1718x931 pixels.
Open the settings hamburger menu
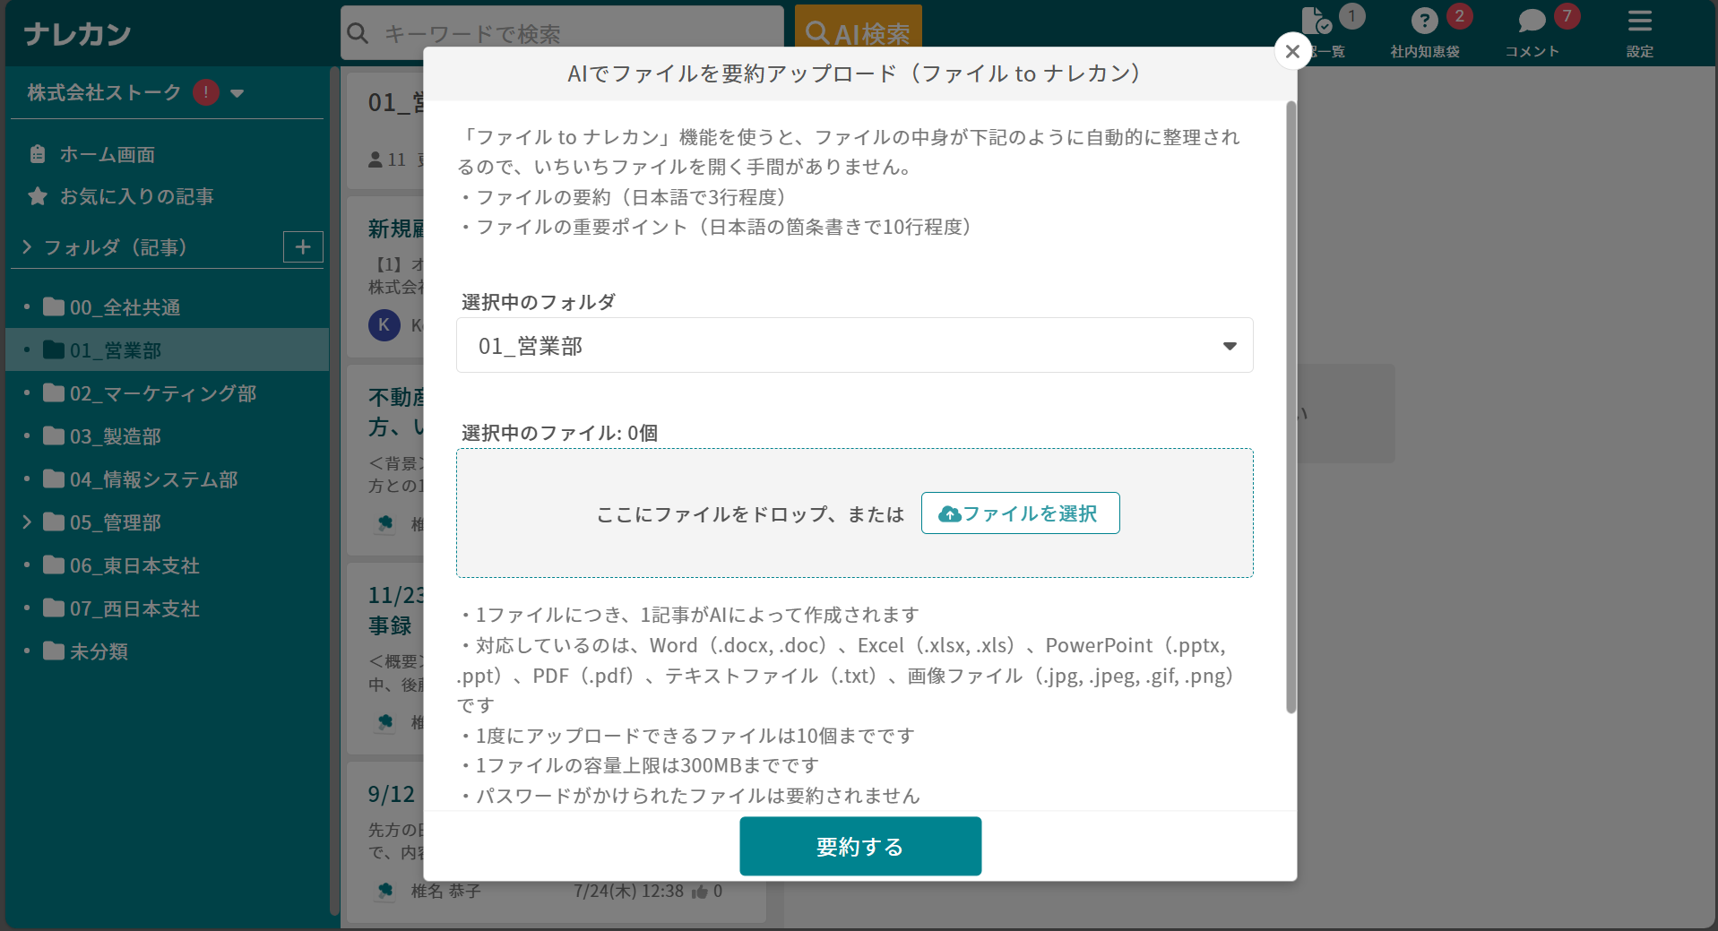(x=1639, y=22)
